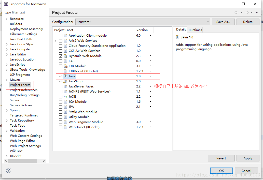Click the Java facet J icon
This screenshot has height=180, width=263.
click(66, 76)
